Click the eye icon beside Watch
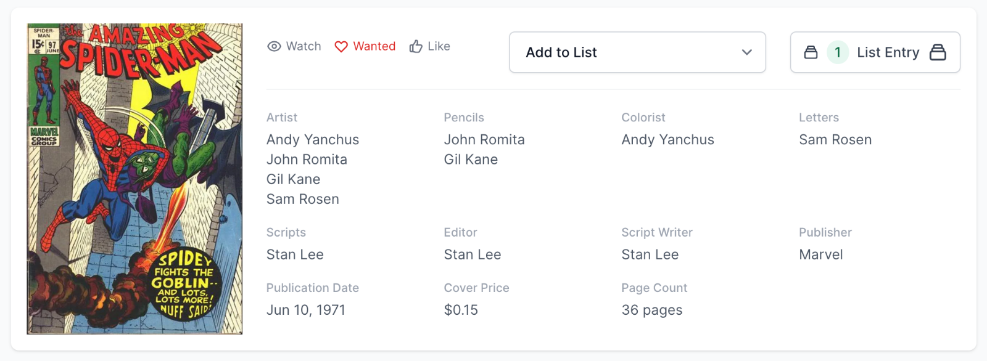This screenshot has width=987, height=361. coord(274,46)
